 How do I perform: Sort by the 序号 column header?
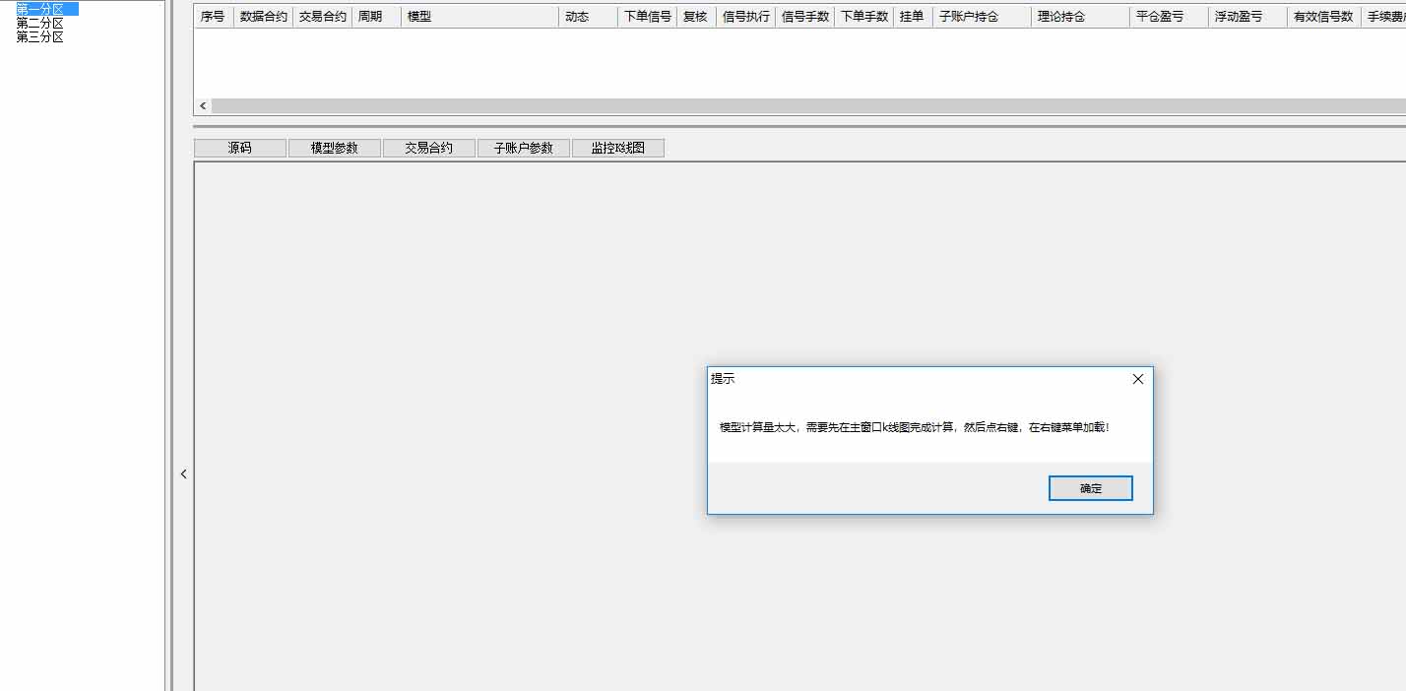213,17
